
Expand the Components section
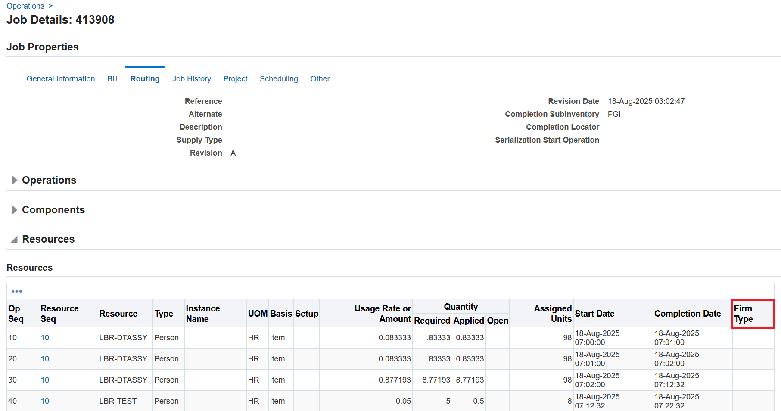pos(14,210)
